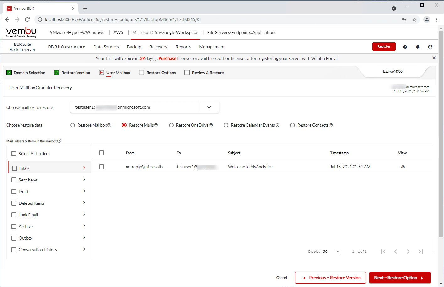The width and height of the screenshot is (444, 287).
Task: Click the help question mark icon in header
Action: point(405,47)
